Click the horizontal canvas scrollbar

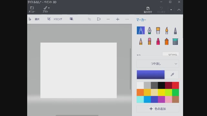pyautogui.click(x=77, y=115)
